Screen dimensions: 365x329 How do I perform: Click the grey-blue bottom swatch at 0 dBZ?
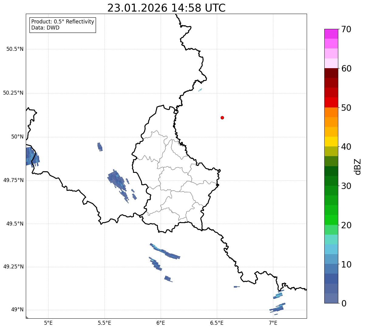click(331, 298)
